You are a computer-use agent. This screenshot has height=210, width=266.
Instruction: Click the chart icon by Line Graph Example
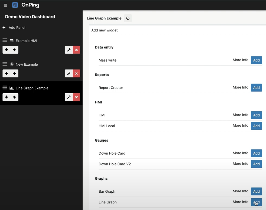click(11, 88)
